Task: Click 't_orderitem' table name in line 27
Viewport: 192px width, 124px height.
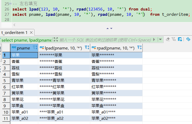Action: pos(175,14)
